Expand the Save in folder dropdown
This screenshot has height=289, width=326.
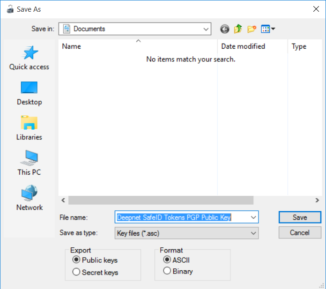point(206,29)
